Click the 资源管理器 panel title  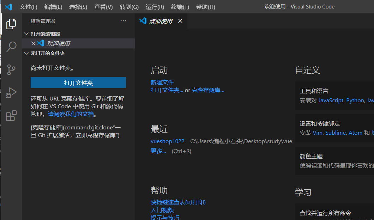(x=43, y=21)
